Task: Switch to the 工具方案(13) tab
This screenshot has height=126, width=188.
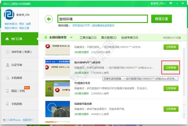Action: pyautogui.click(x=88, y=38)
